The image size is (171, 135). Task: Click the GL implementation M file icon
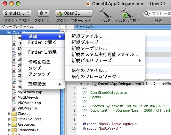[14, 76]
